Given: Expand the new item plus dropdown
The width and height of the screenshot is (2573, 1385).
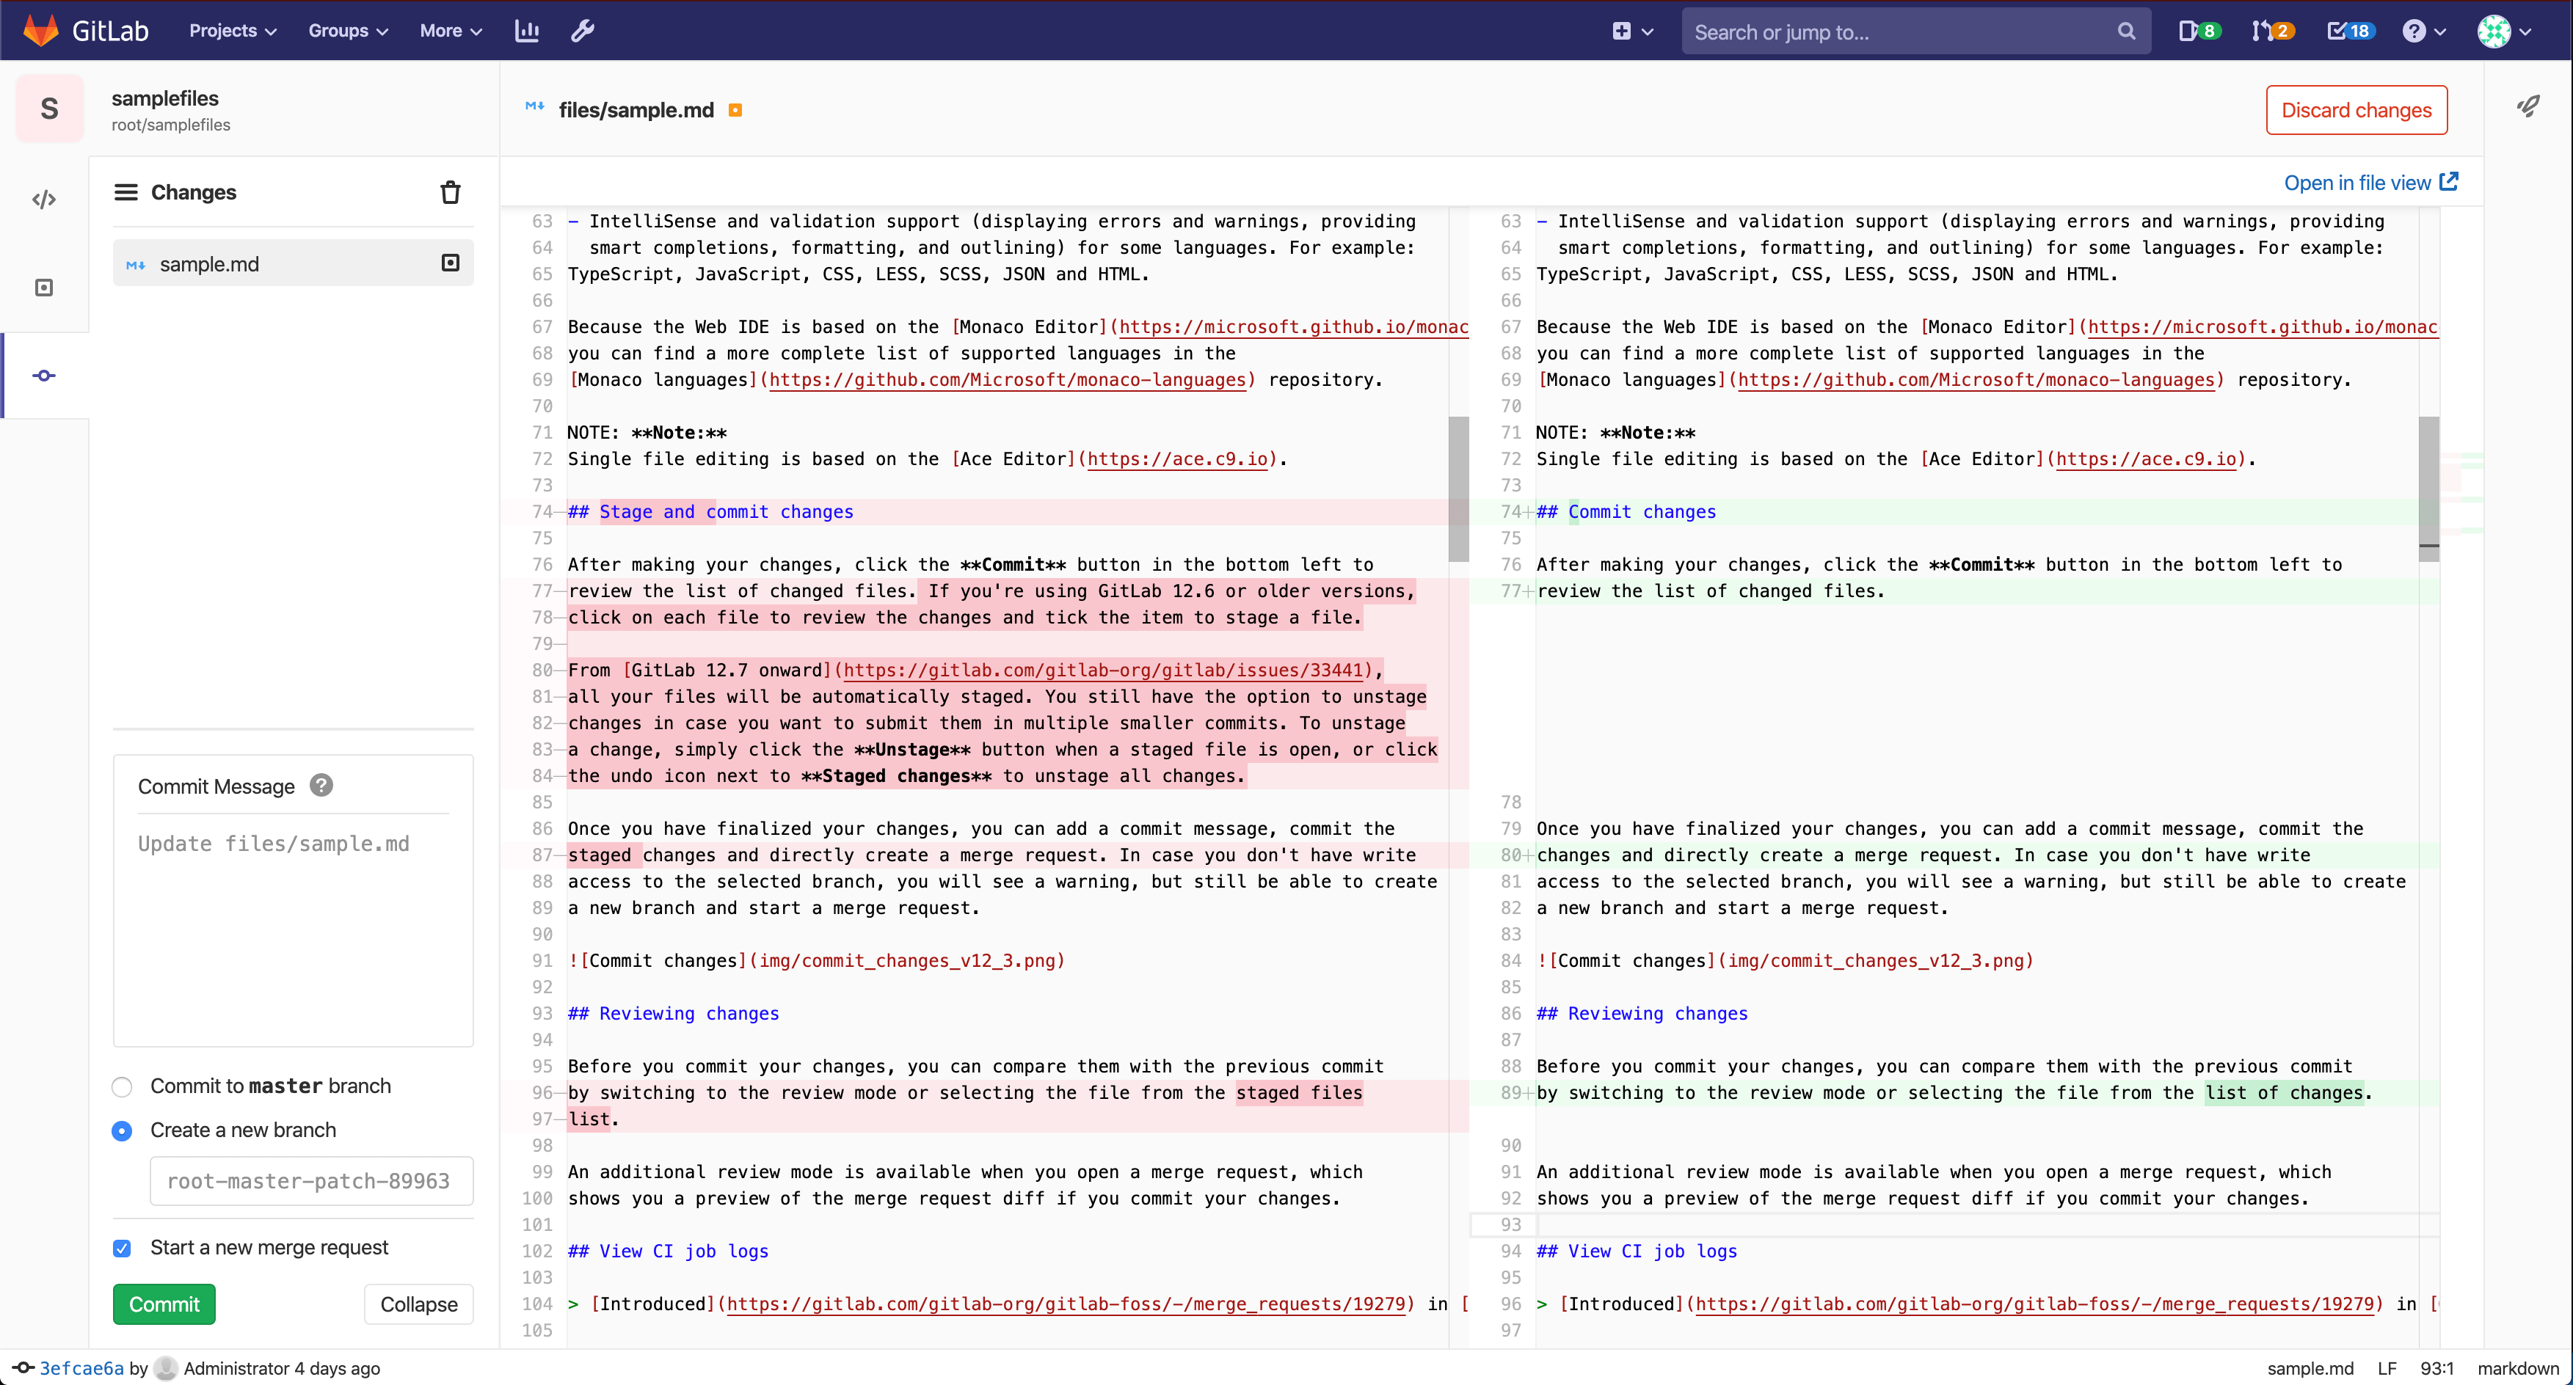Looking at the screenshot, I should pos(1631,31).
